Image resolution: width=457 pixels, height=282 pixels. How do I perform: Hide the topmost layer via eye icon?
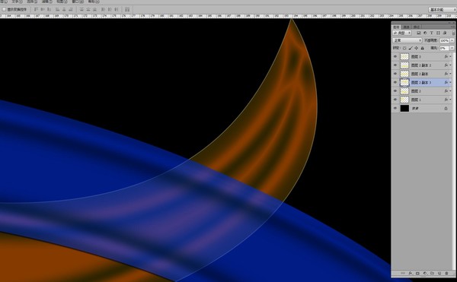[x=395, y=57]
